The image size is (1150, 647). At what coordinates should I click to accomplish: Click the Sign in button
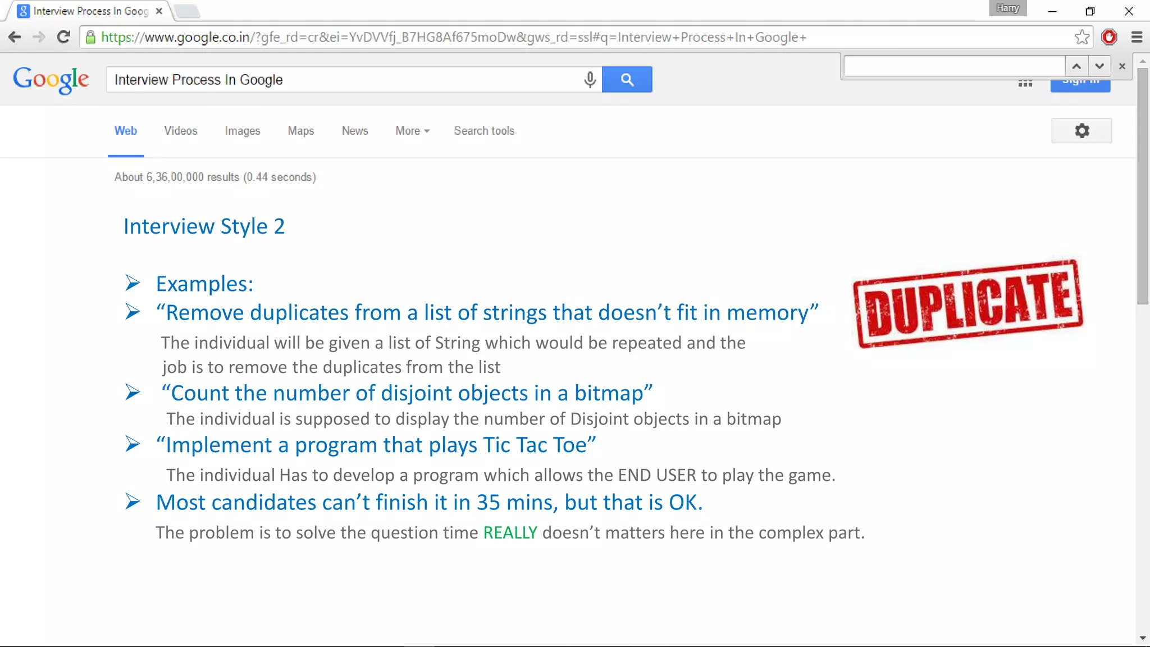[1080, 85]
